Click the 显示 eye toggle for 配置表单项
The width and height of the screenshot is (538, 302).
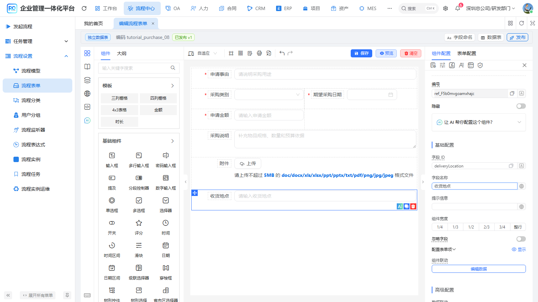[519, 249]
